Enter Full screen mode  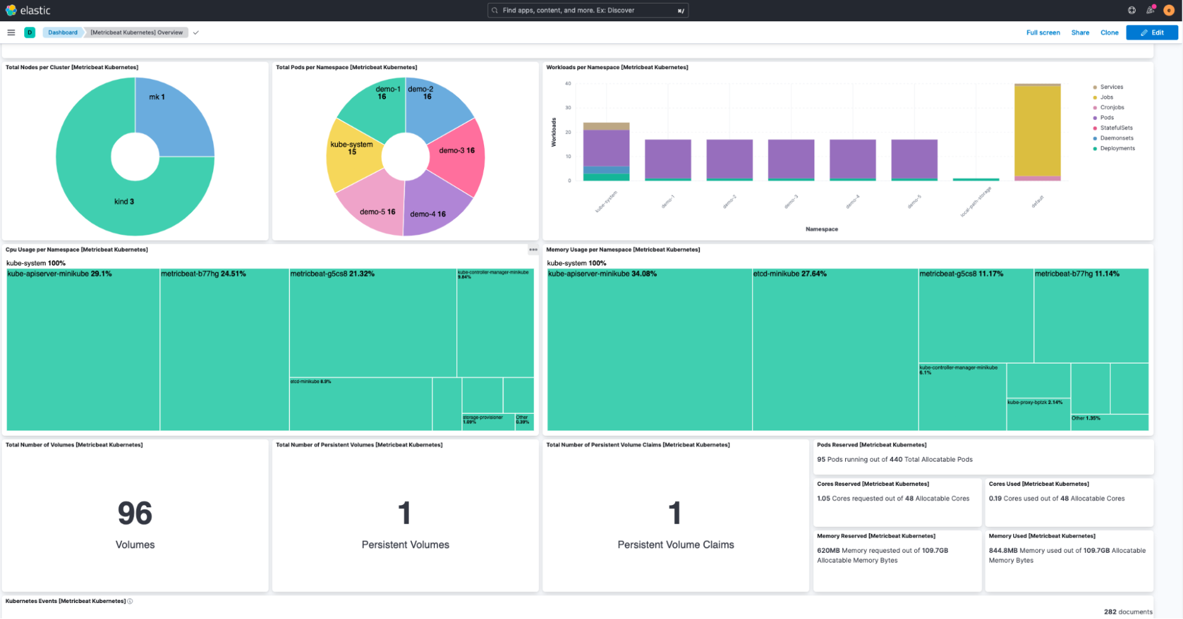[1043, 33]
